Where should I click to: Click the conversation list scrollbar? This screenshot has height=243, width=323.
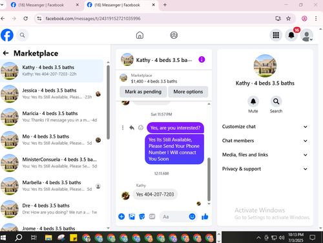[108, 102]
